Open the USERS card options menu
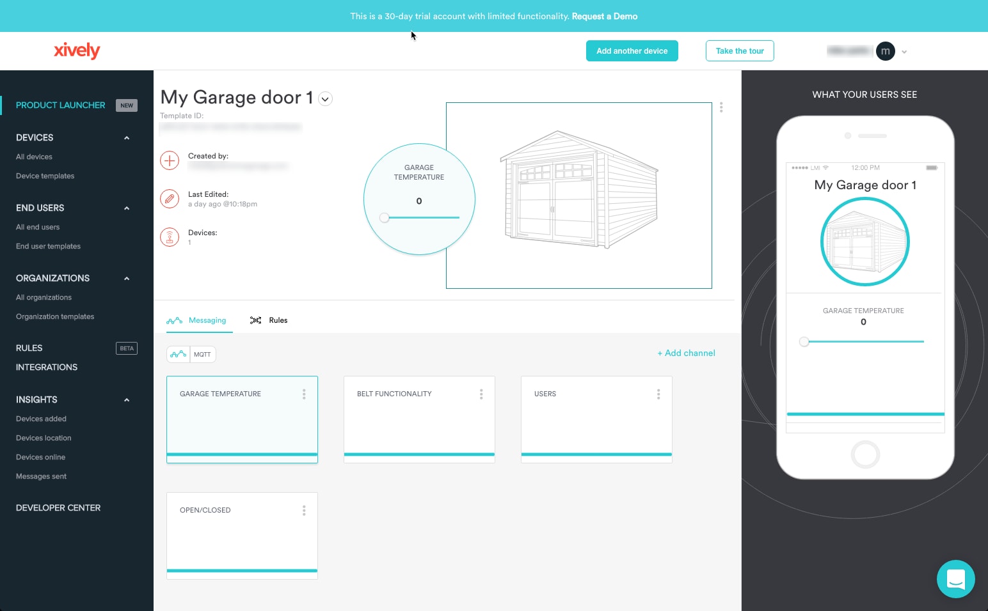 (x=658, y=394)
